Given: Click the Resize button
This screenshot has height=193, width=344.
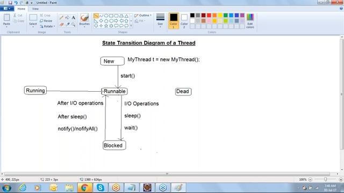Looking at the screenshot, I should click(x=46, y=21).
